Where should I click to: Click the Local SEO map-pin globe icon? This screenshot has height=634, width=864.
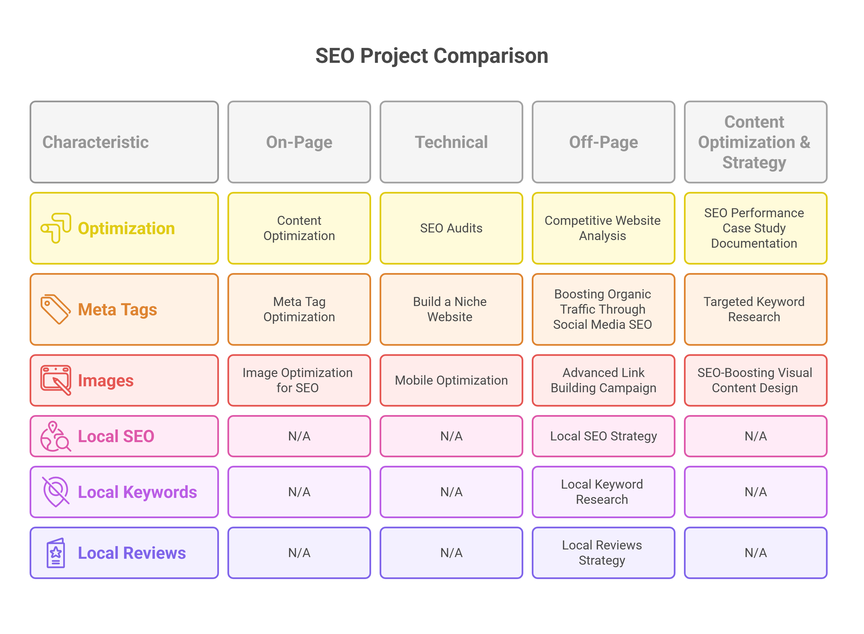(56, 436)
